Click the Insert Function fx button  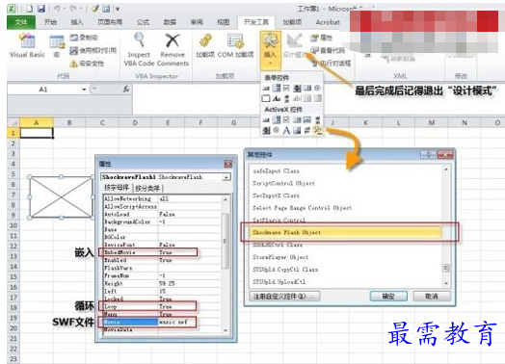126,90
